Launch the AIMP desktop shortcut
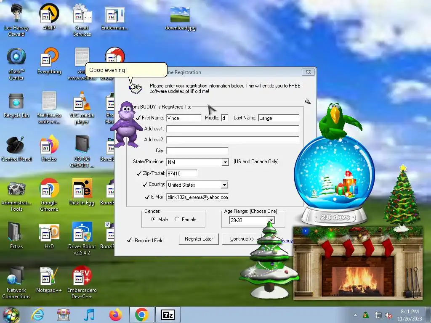Viewport: 431px width, 323px height. coord(49,16)
